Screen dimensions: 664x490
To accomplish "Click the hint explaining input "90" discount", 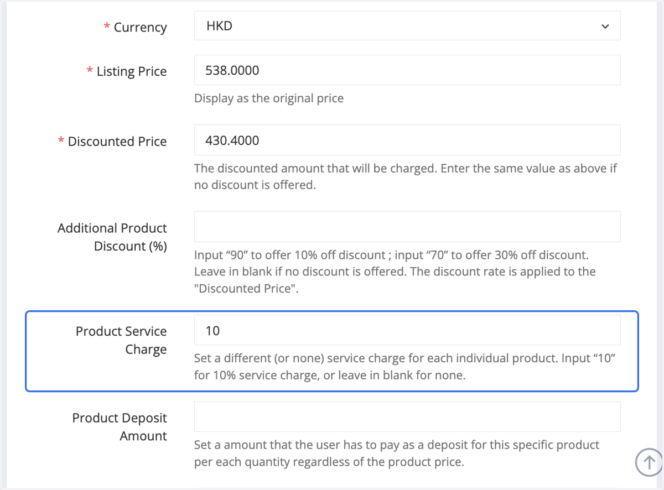I will click(x=395, y=272).
